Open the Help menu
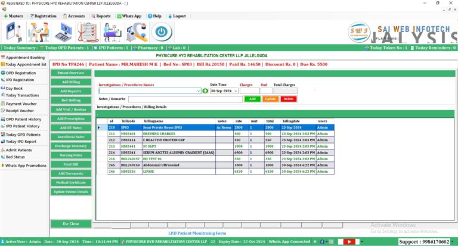 click(154, 16)
